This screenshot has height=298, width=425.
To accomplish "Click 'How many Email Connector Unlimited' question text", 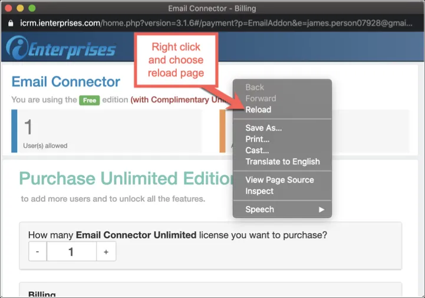I will 177,235.
